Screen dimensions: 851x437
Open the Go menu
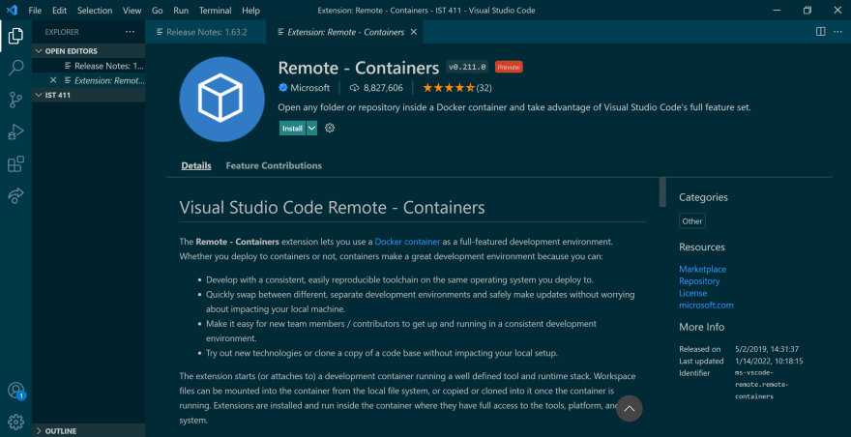[x=158, y=11]
